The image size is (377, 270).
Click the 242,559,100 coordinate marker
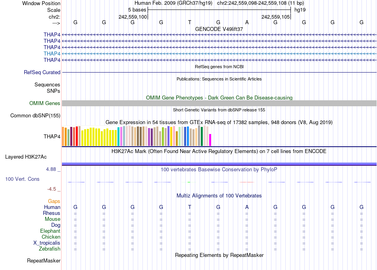point(133,17)
